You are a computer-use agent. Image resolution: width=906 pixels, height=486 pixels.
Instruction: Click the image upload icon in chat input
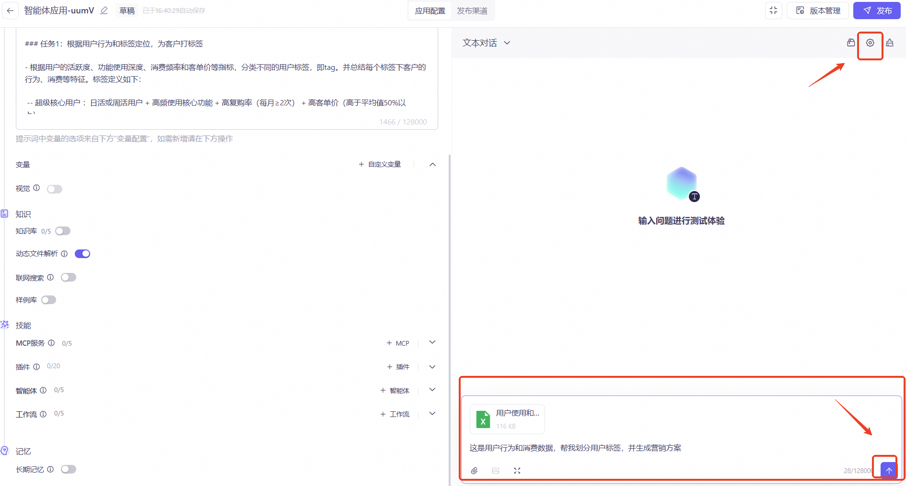coord(496,471)
